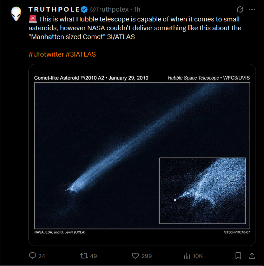Open the Hubble comet-like asteroid image
The width and height of the screenshot is (264, 266).
142,155
